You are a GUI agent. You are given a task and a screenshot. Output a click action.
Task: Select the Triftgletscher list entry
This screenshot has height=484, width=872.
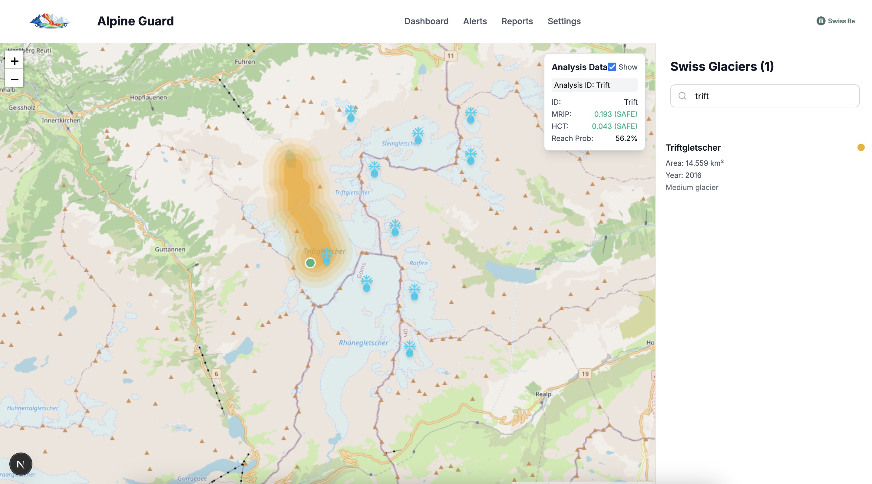693,147
